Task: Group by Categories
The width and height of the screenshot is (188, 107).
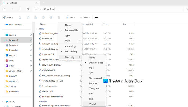Action: (94, 89)
